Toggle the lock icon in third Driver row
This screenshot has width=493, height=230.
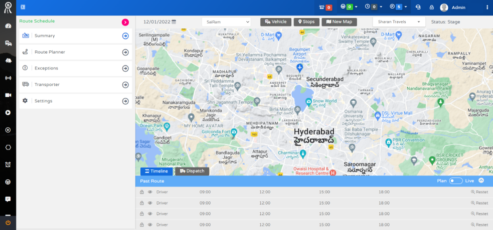(141, 213)
